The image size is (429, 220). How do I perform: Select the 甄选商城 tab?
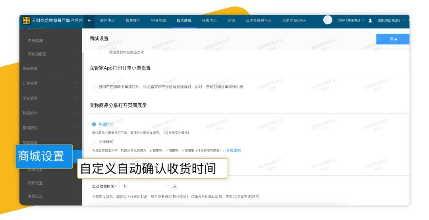184,21
